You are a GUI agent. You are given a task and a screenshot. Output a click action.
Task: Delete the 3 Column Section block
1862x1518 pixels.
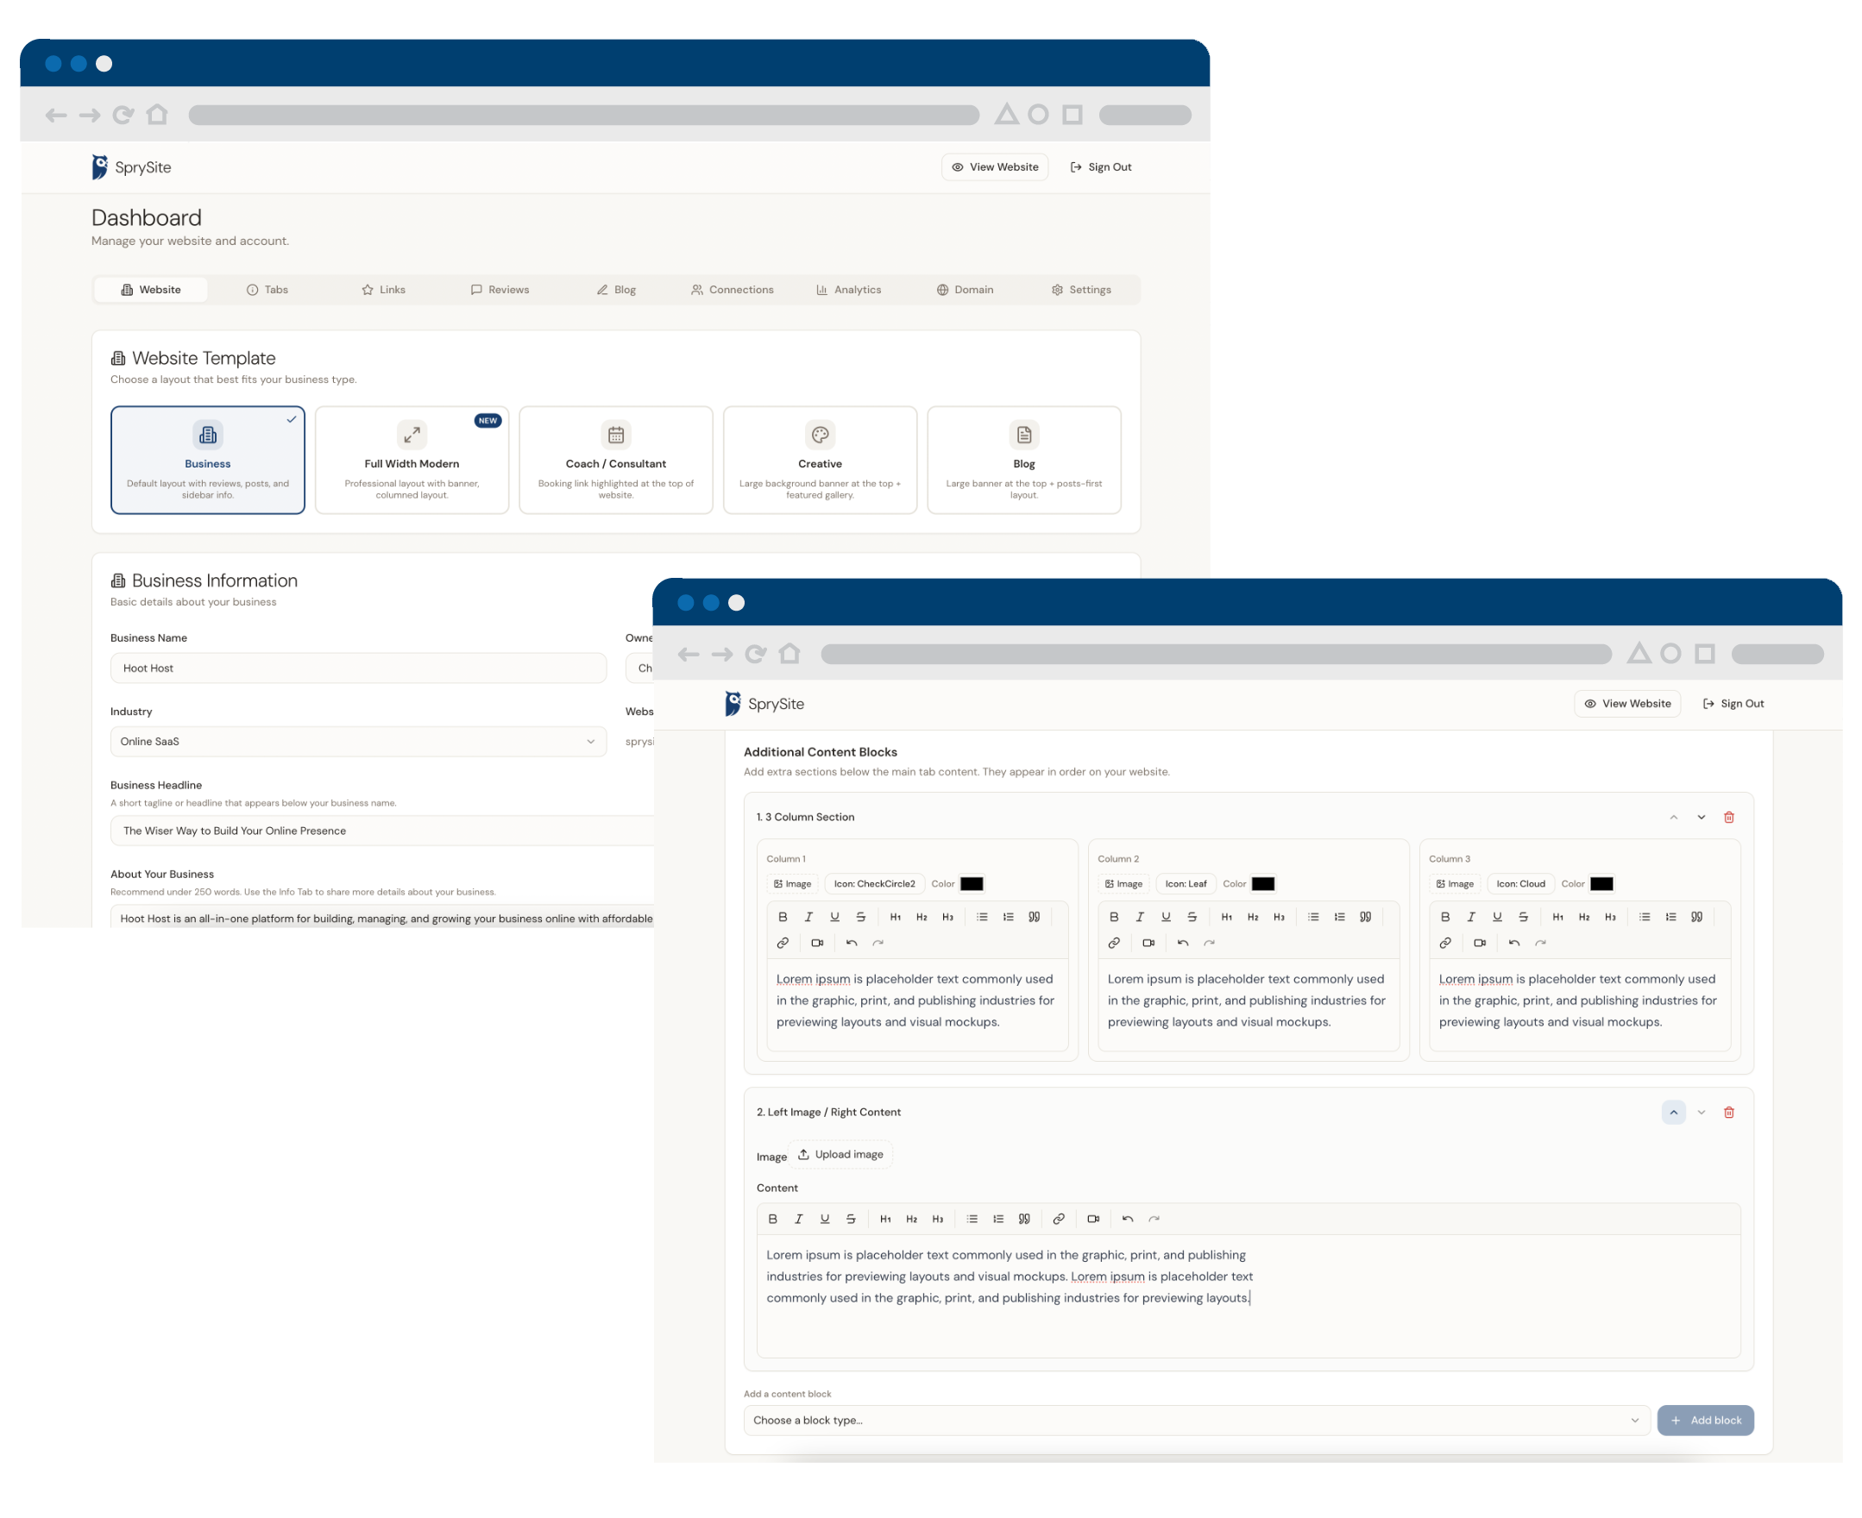pos(1728,817)
